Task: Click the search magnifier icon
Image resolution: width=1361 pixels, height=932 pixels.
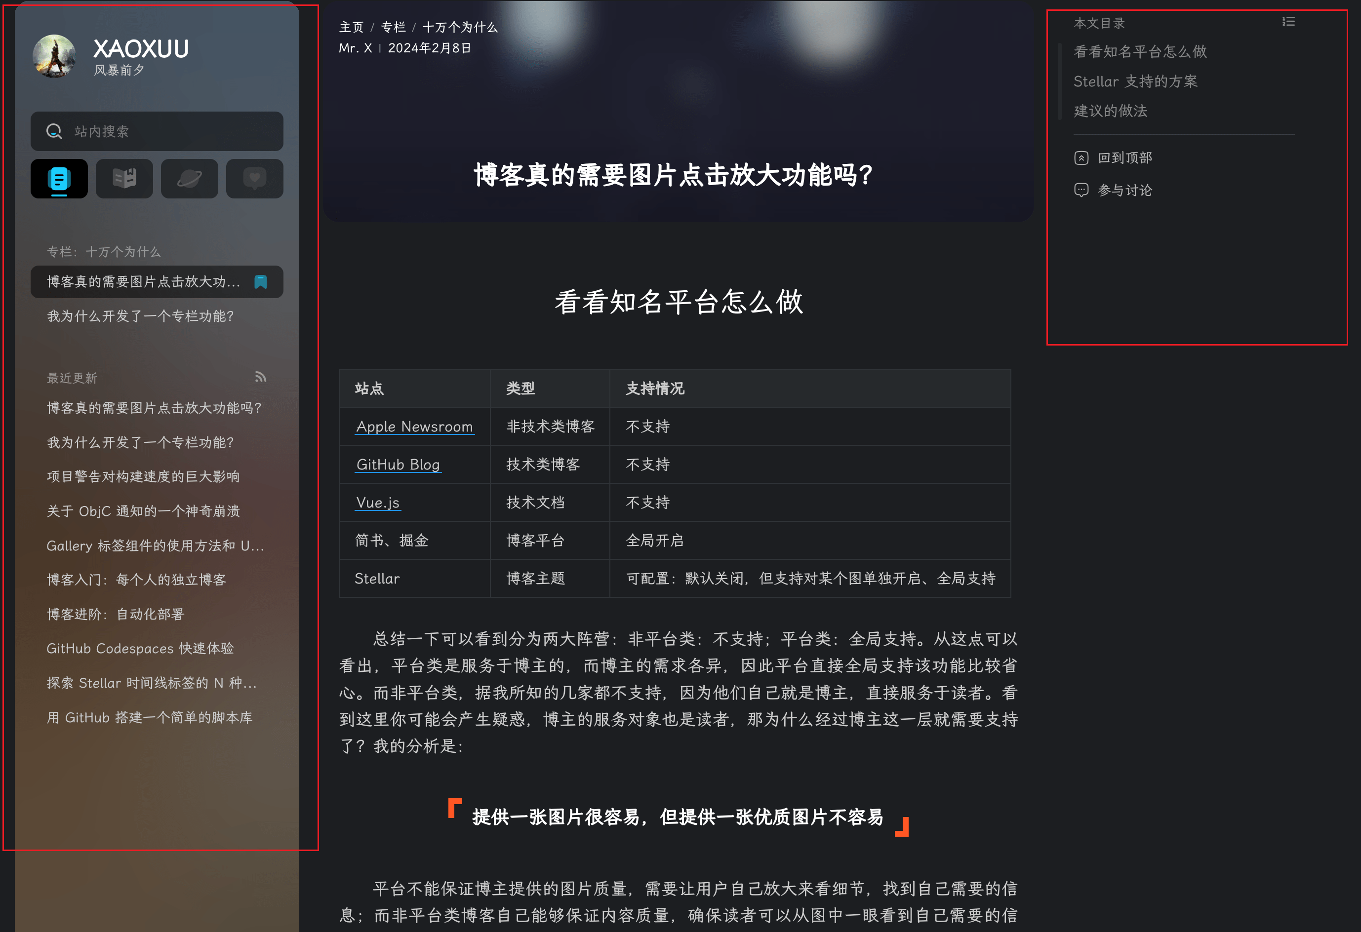Action: [x=54, y=131]
